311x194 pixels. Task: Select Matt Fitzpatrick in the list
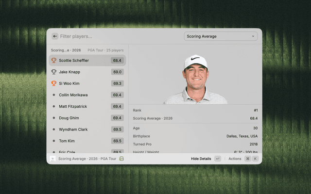point(87,106)
